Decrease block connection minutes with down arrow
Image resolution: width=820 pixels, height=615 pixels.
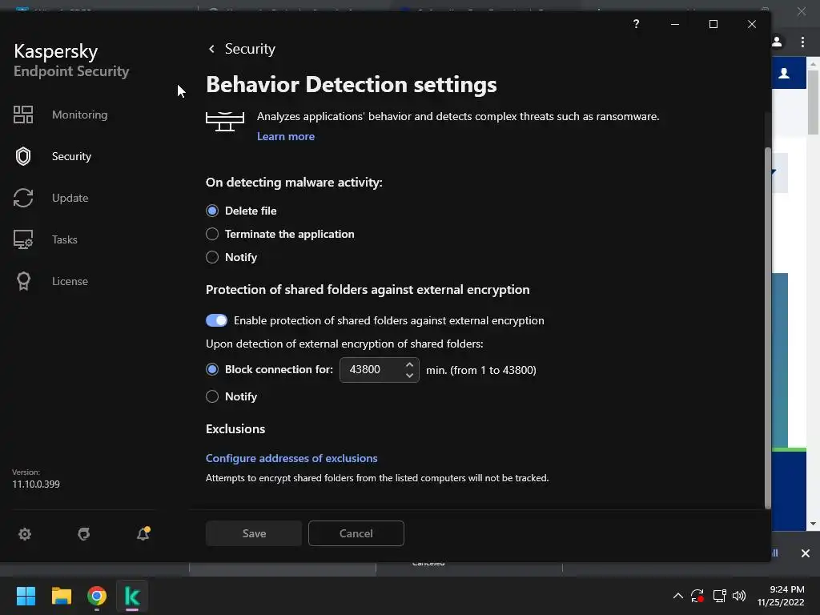pos(409,375)
